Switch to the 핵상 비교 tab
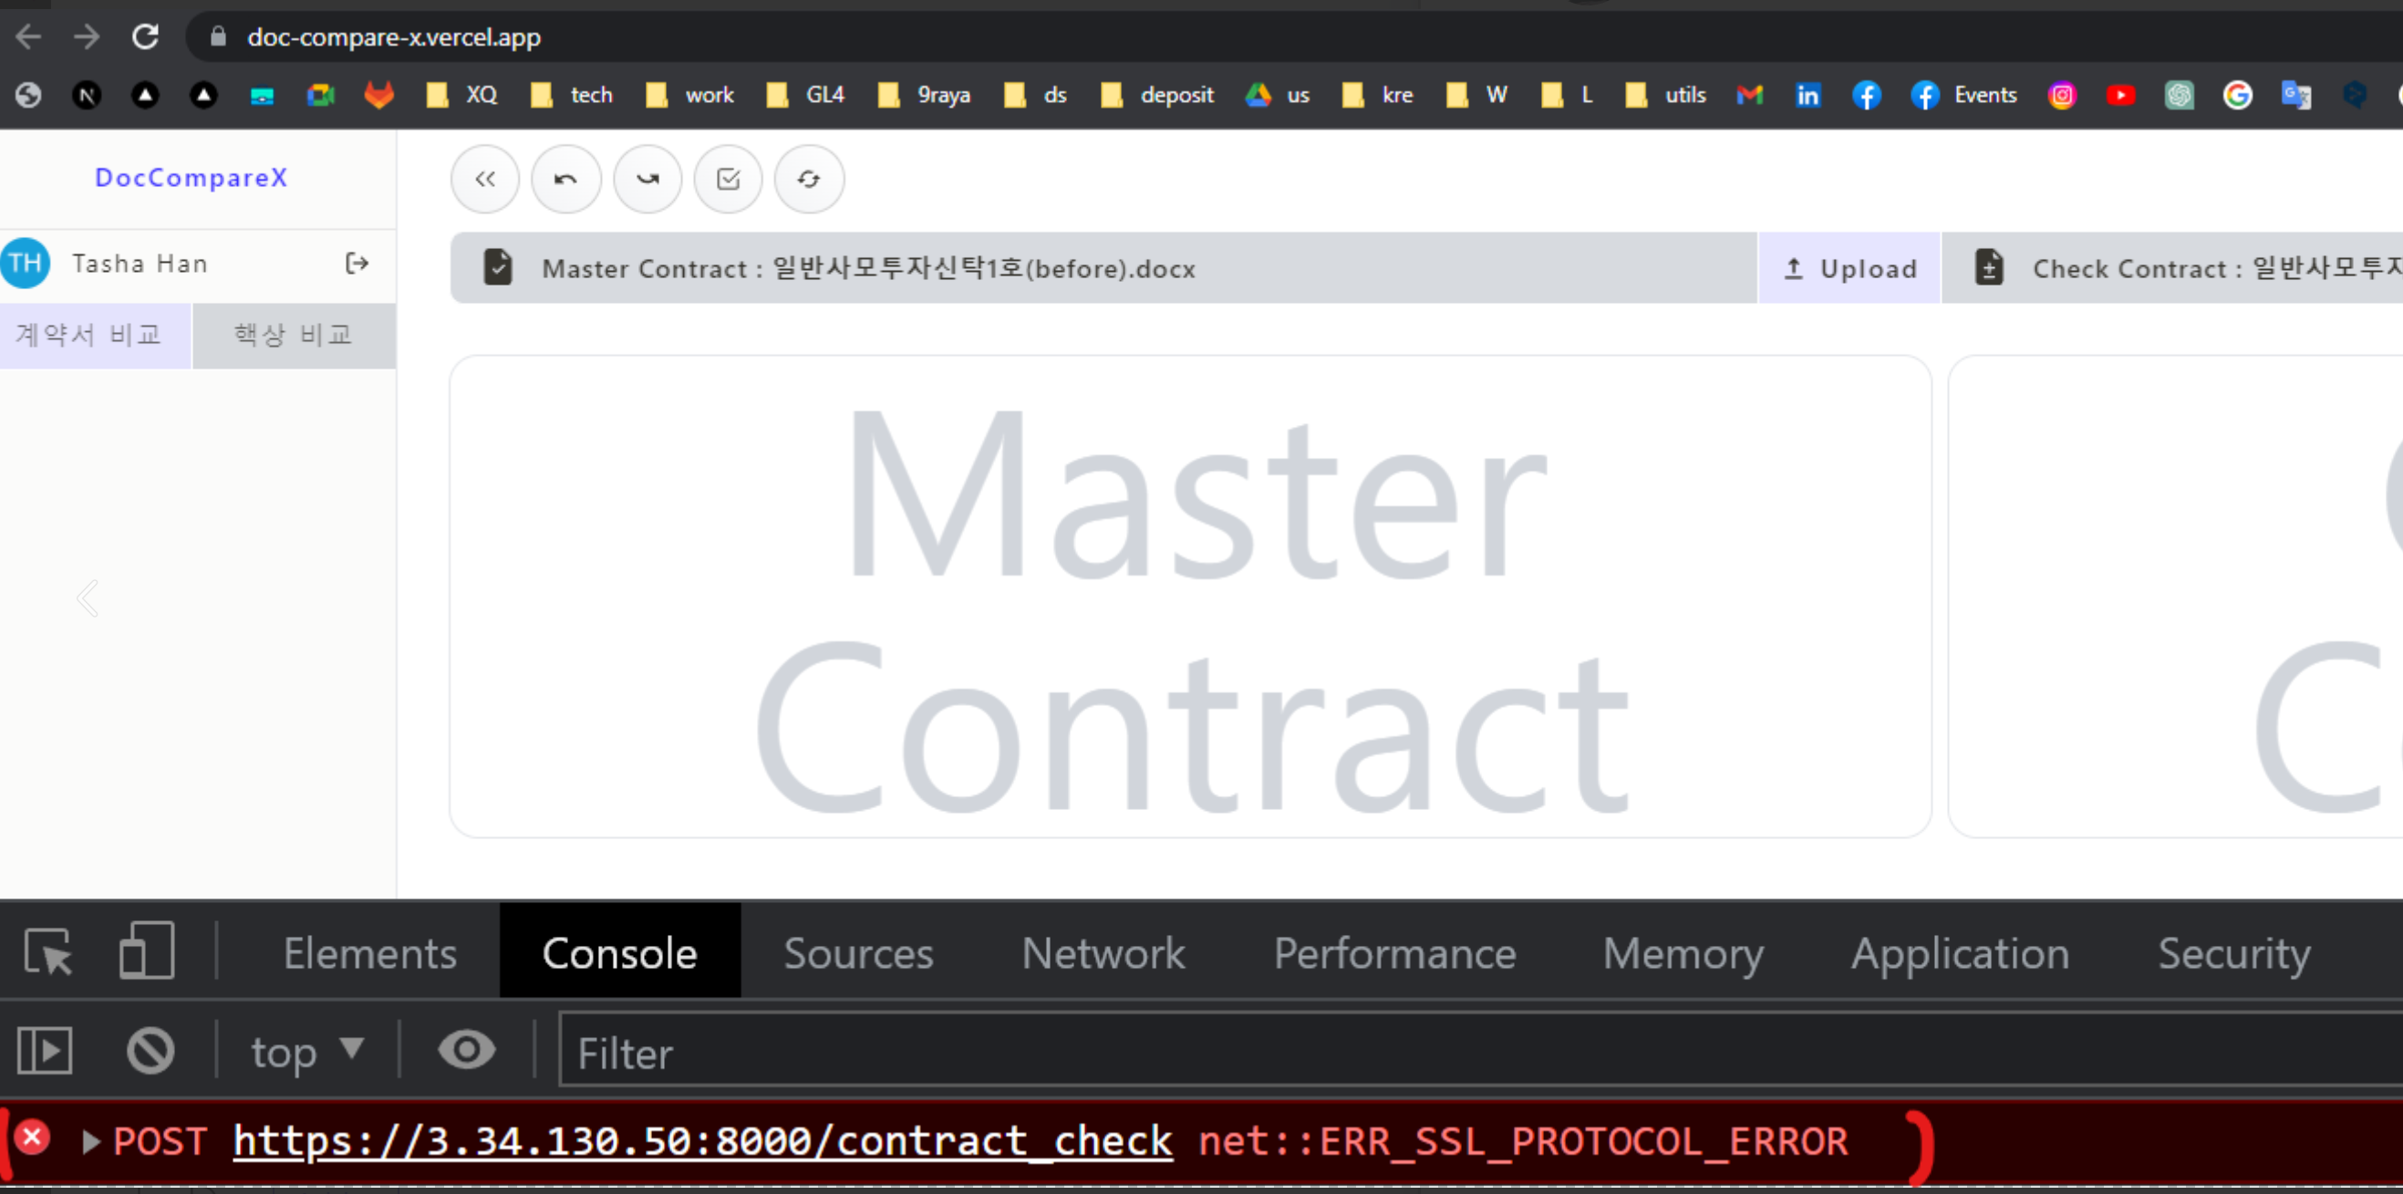Screen dimensions: 2403x1194 [294, 335]
